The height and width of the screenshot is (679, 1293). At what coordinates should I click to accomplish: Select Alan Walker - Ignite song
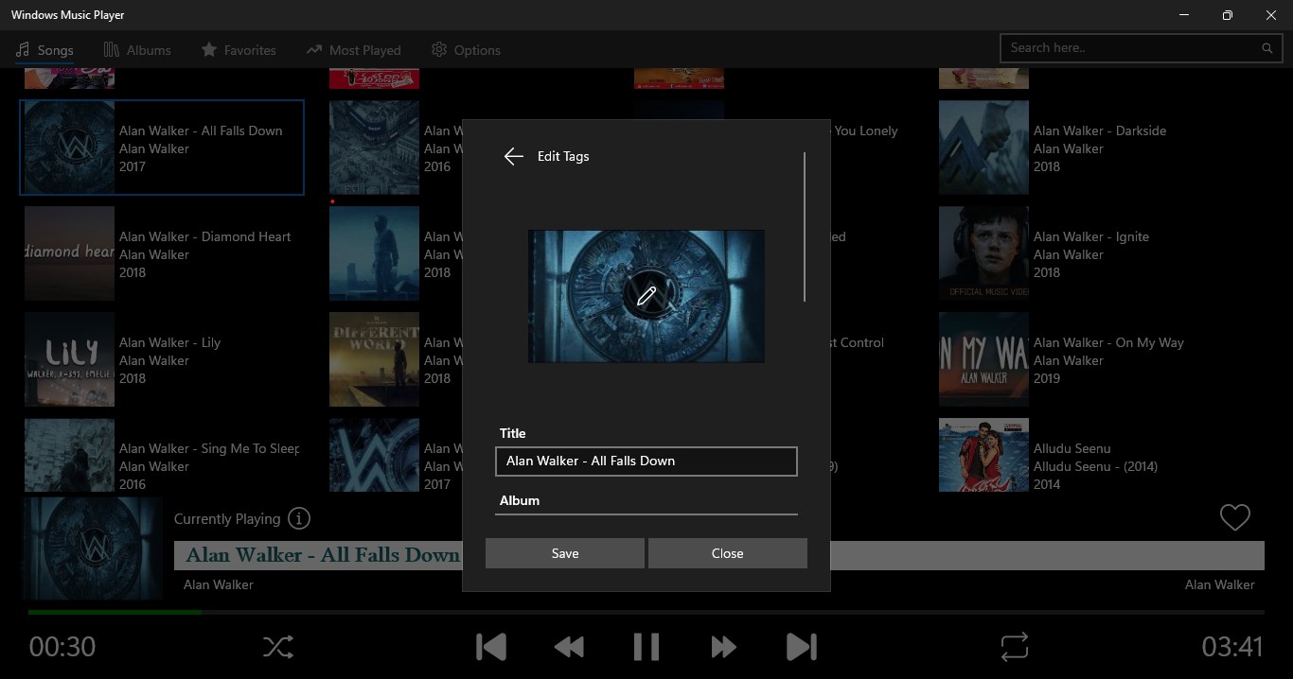(x=1076, y=253)
